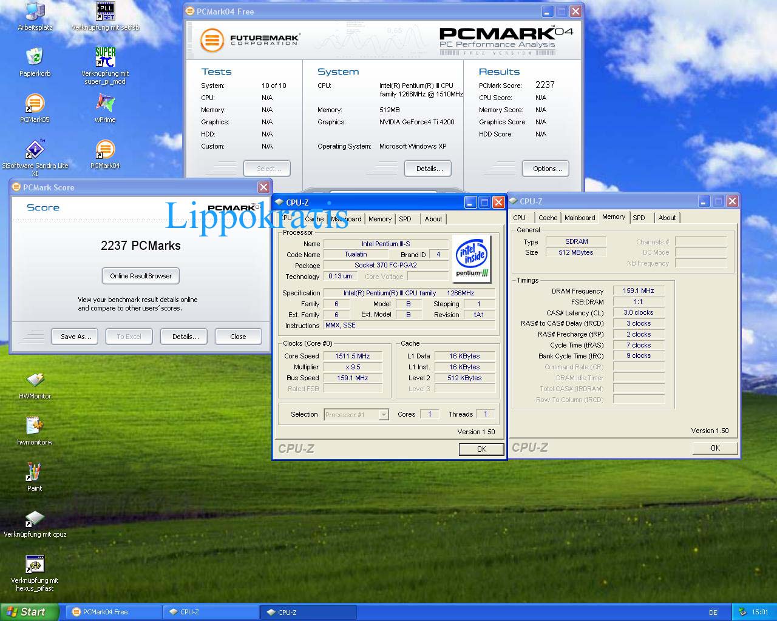
Task: Open SPD tab in right CPU-Z window
Action: tap(639, 218)
